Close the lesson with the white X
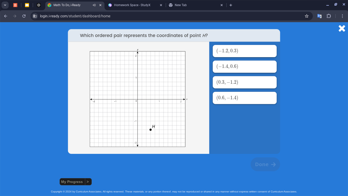Viewport: 348px width, 196px height. click(x=342, y=28)
